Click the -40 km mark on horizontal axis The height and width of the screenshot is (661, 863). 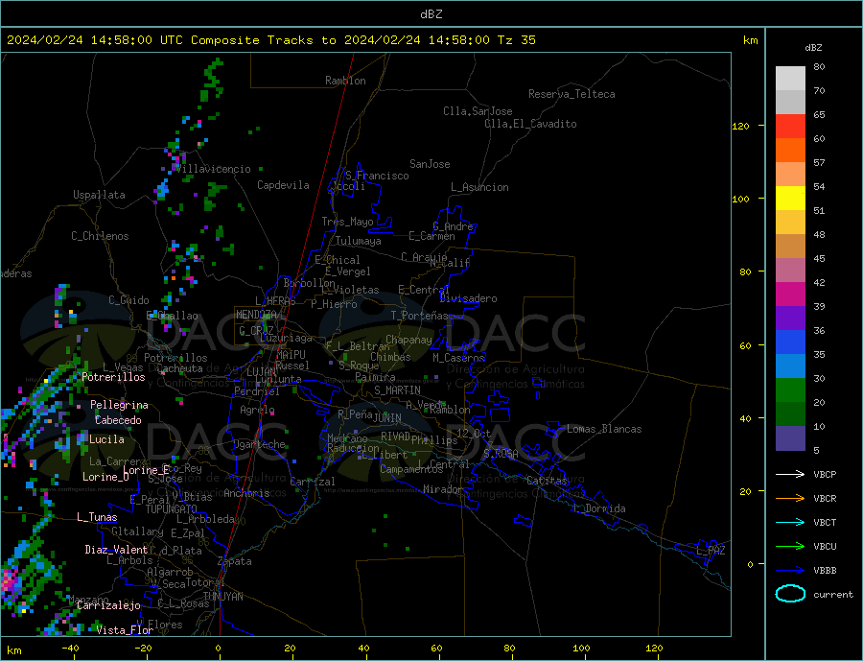tap(70, 649)
